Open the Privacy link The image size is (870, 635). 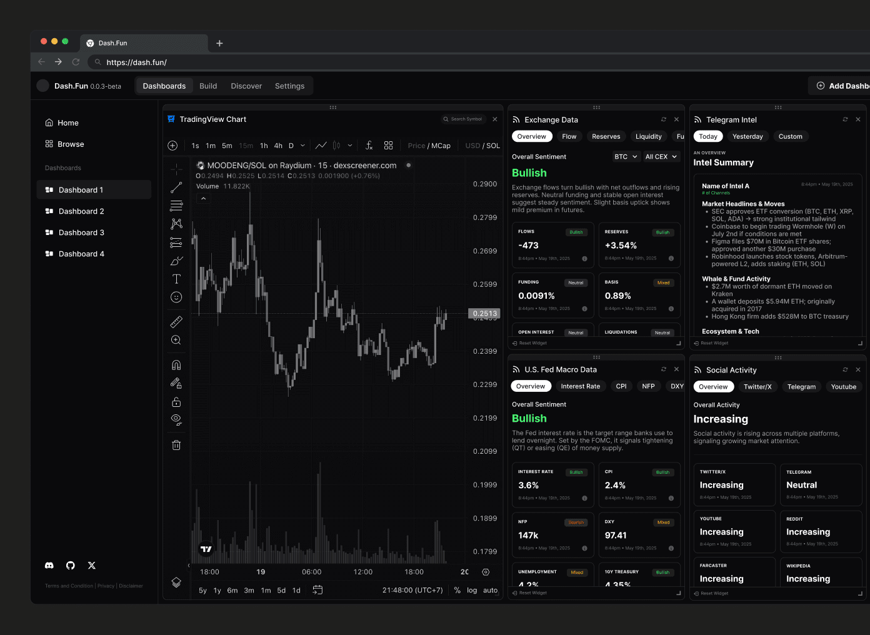pos(106,586)
